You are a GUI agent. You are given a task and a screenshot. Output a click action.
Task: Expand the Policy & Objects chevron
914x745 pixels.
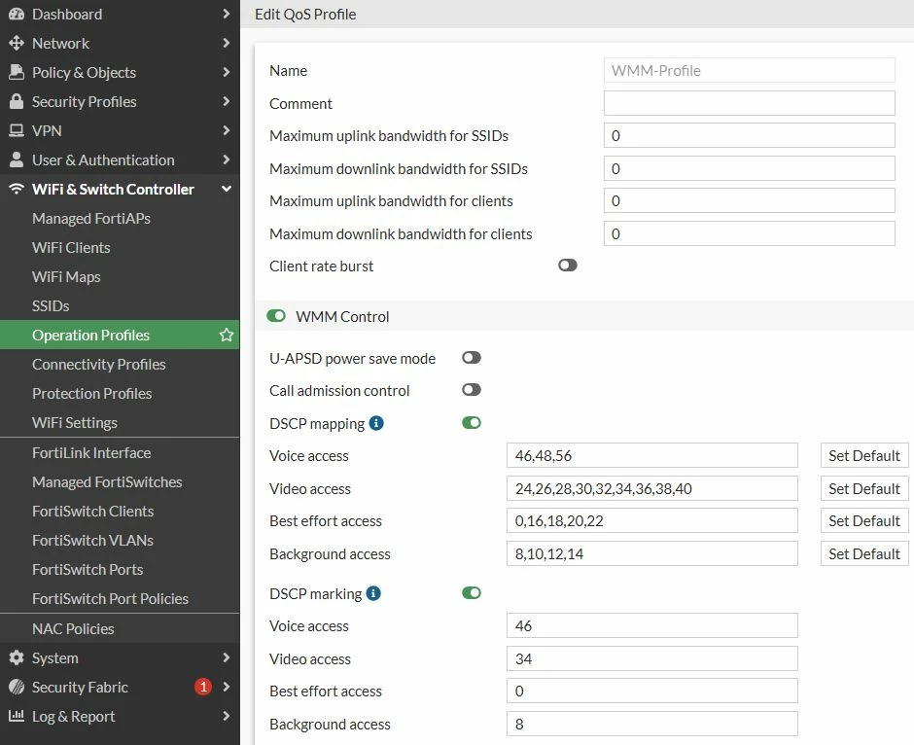click(x=227, y=72)
